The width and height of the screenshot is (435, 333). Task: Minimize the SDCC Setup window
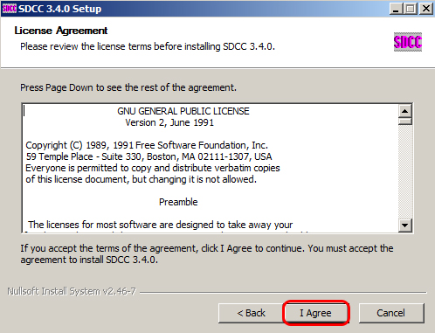396,9
